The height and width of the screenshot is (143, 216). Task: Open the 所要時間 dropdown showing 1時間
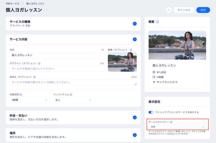coord(29,100)
